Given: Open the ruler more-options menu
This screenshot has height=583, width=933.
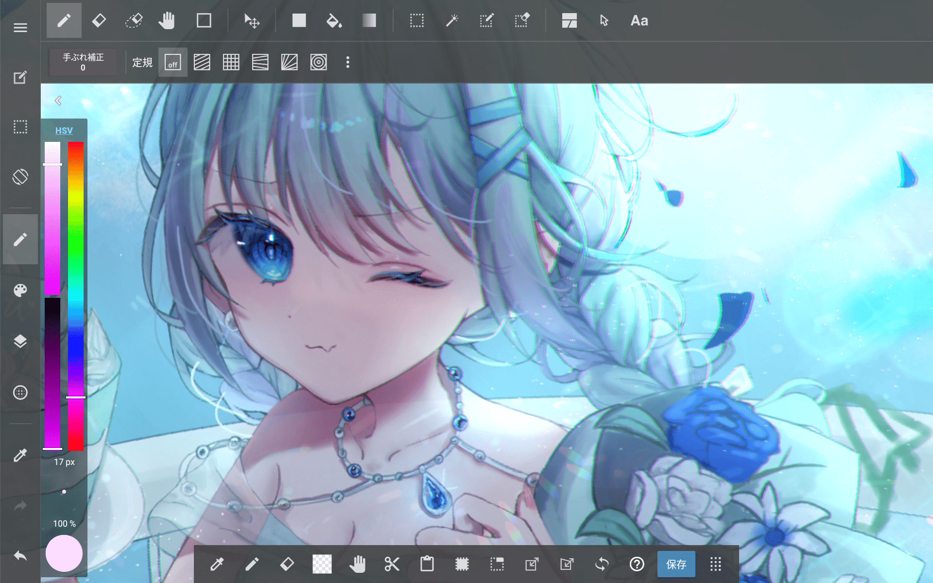Looking at the screenshot, I should click(347, 62).
